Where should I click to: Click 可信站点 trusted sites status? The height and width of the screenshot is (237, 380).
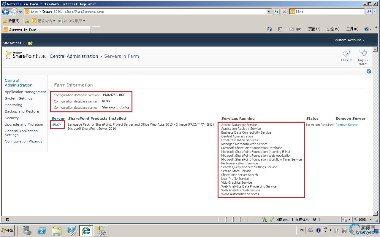[280, 220]
